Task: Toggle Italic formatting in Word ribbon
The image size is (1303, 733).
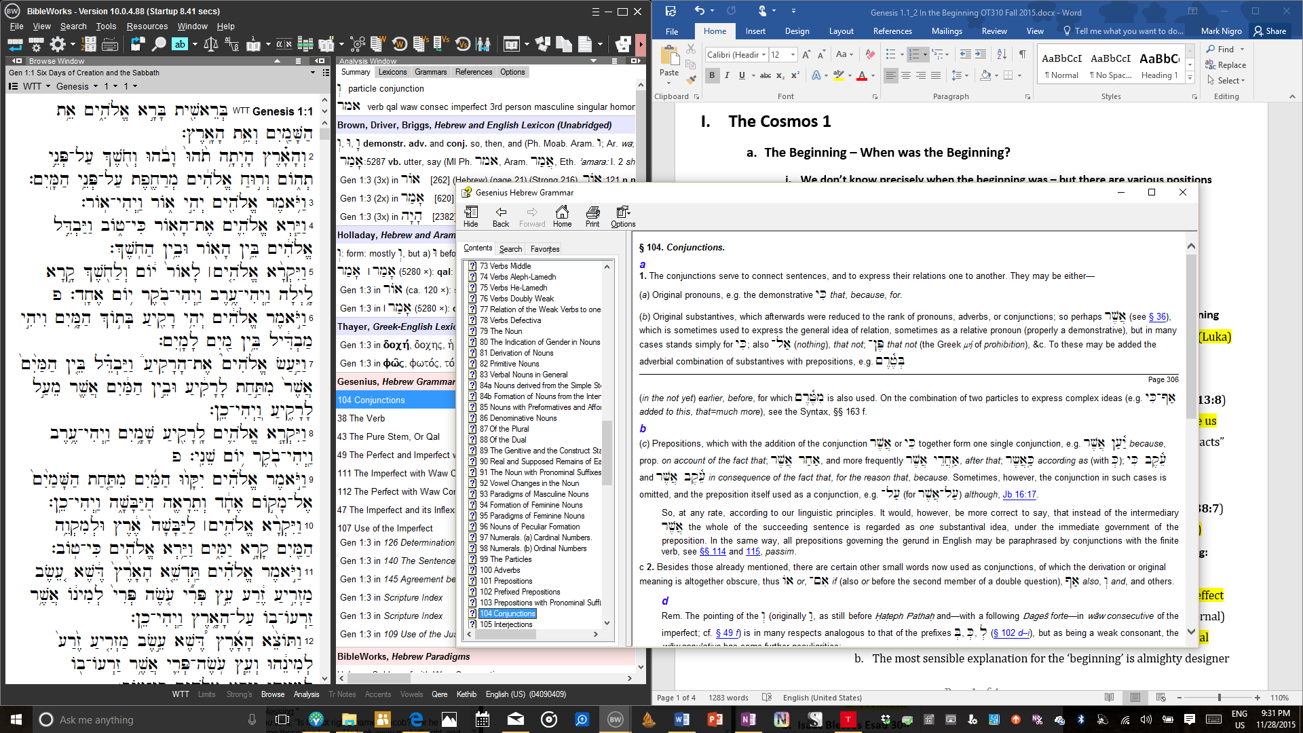Action: pos(727,75)
